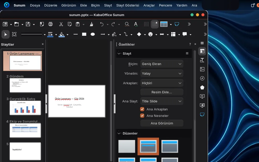This screenshot has width=259, height=162.
Task: Click the fill color bucket swatch
Action: coord(62,34)
